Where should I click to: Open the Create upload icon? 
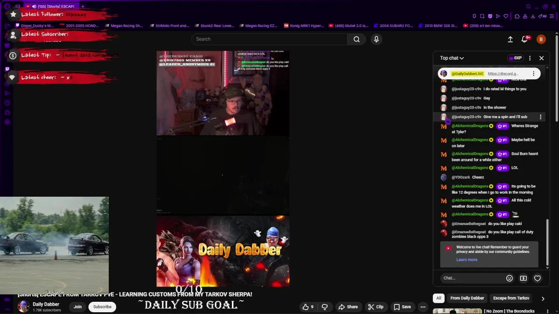(510, 39)
